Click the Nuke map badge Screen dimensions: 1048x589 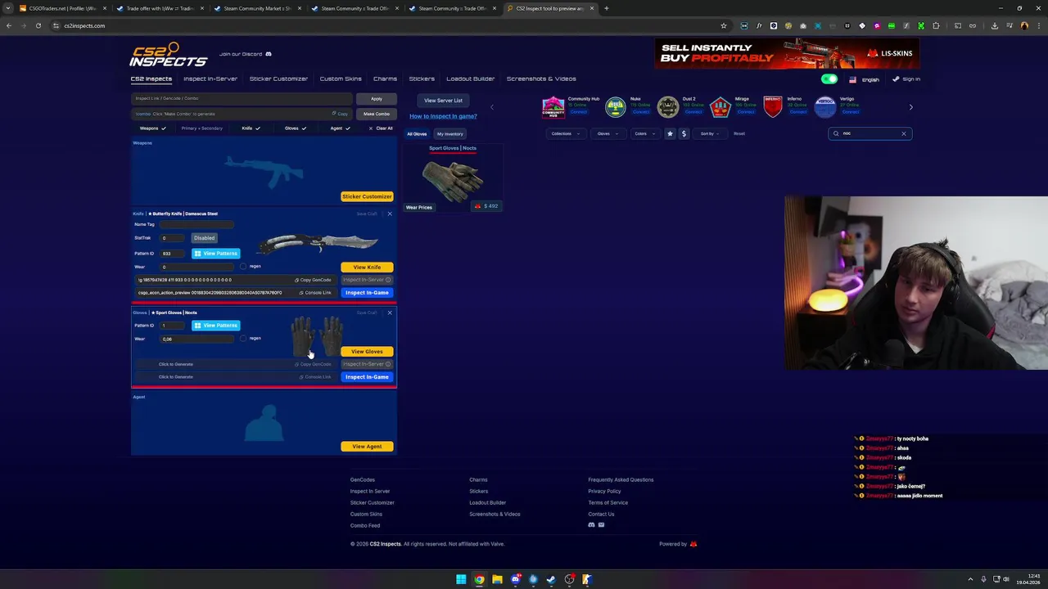click(615, 106)
